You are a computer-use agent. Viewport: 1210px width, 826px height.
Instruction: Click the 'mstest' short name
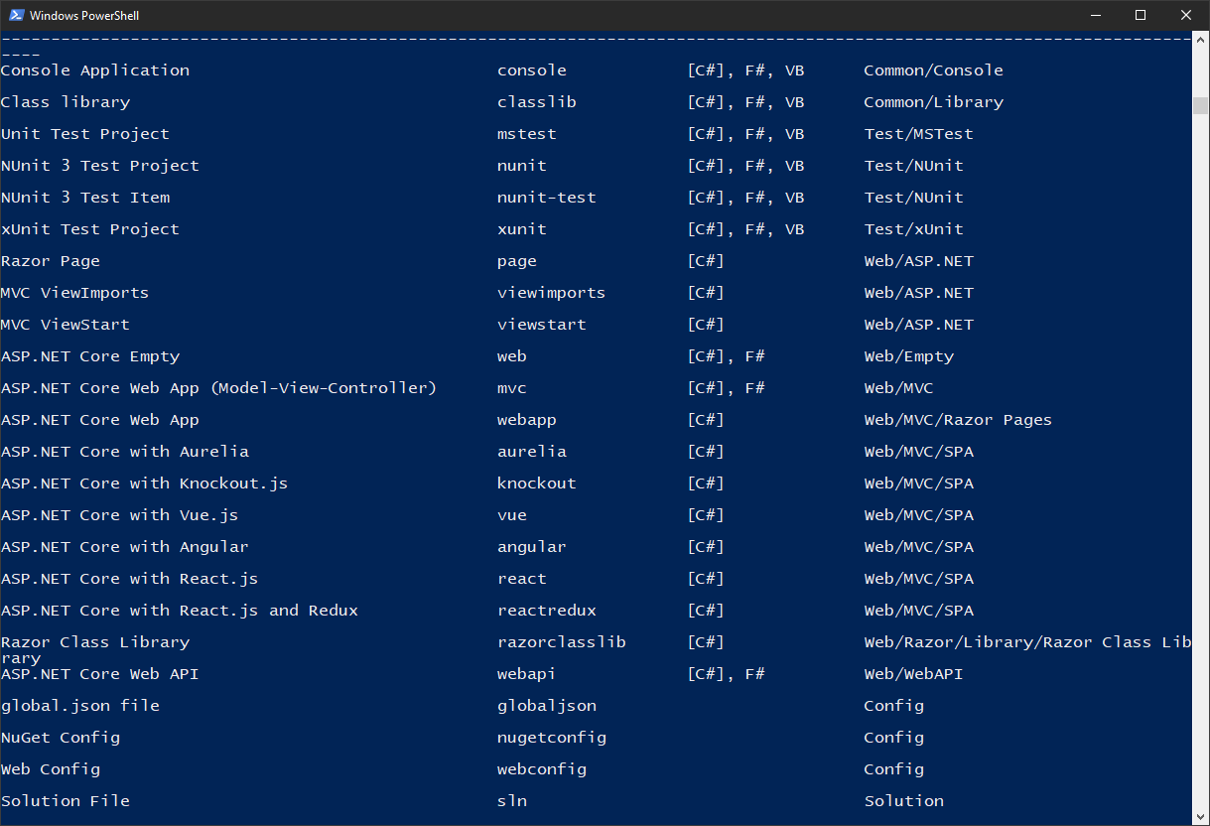tap(526, 134)
